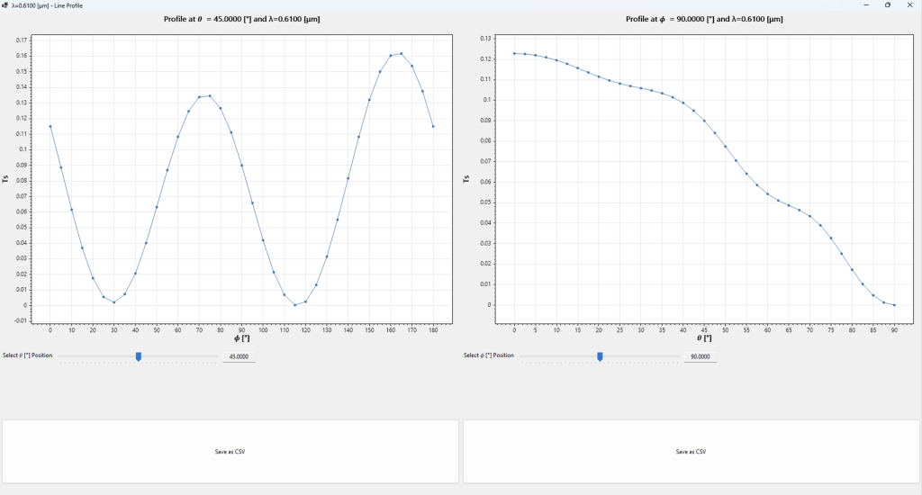Click the 'Profile at θ = 45.0000' chart title
This screenshot has height=495, width=922.
coord(240,19)
